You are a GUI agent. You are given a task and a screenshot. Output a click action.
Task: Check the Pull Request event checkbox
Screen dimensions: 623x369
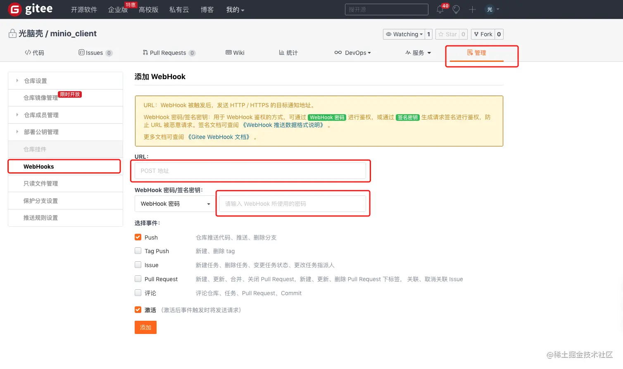click(138, 279)
